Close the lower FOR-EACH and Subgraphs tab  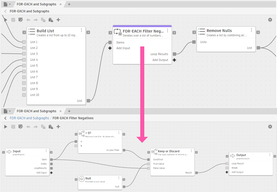(x=61, y=111)
